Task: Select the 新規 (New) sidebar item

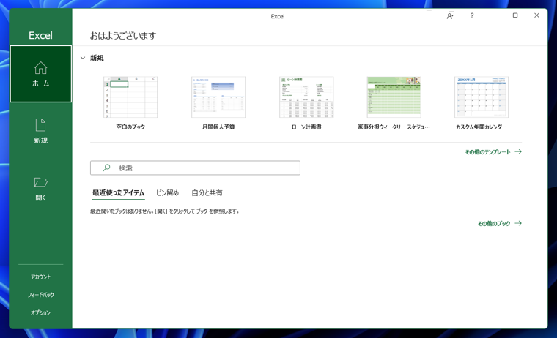Action: pyautogui.click(x=40, y=131)
